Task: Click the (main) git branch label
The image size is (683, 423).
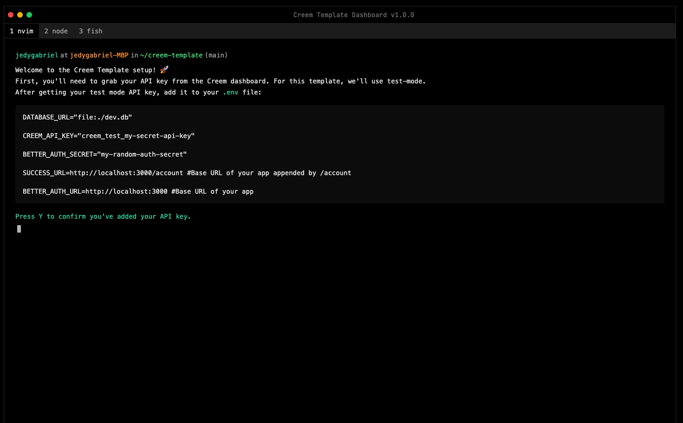Action: click(x=216, y=55)
